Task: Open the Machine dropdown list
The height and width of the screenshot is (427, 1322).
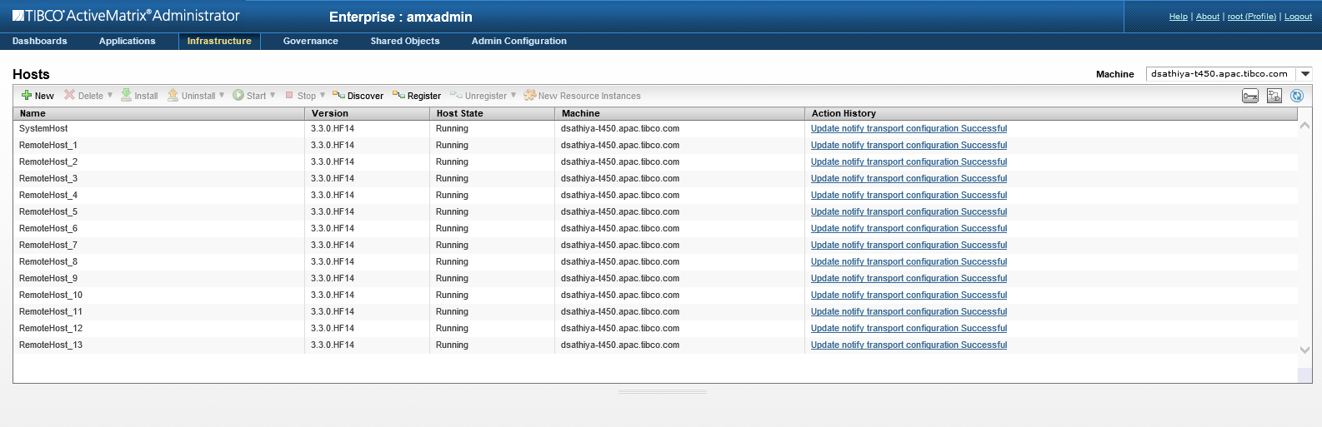Action: [1305, 74]
